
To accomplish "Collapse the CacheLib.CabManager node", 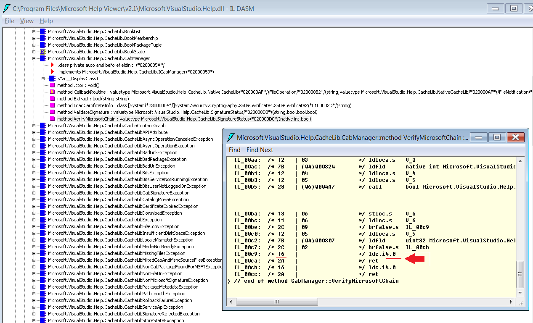I will click(x=34, y=58).
